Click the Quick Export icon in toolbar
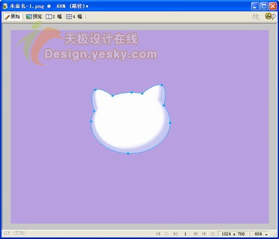This screenshot has height=239, width=279. tap(271, 16)
